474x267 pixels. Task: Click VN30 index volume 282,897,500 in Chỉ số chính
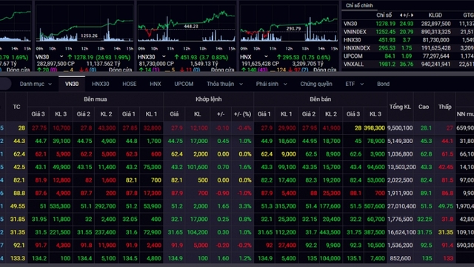(435, 24)
